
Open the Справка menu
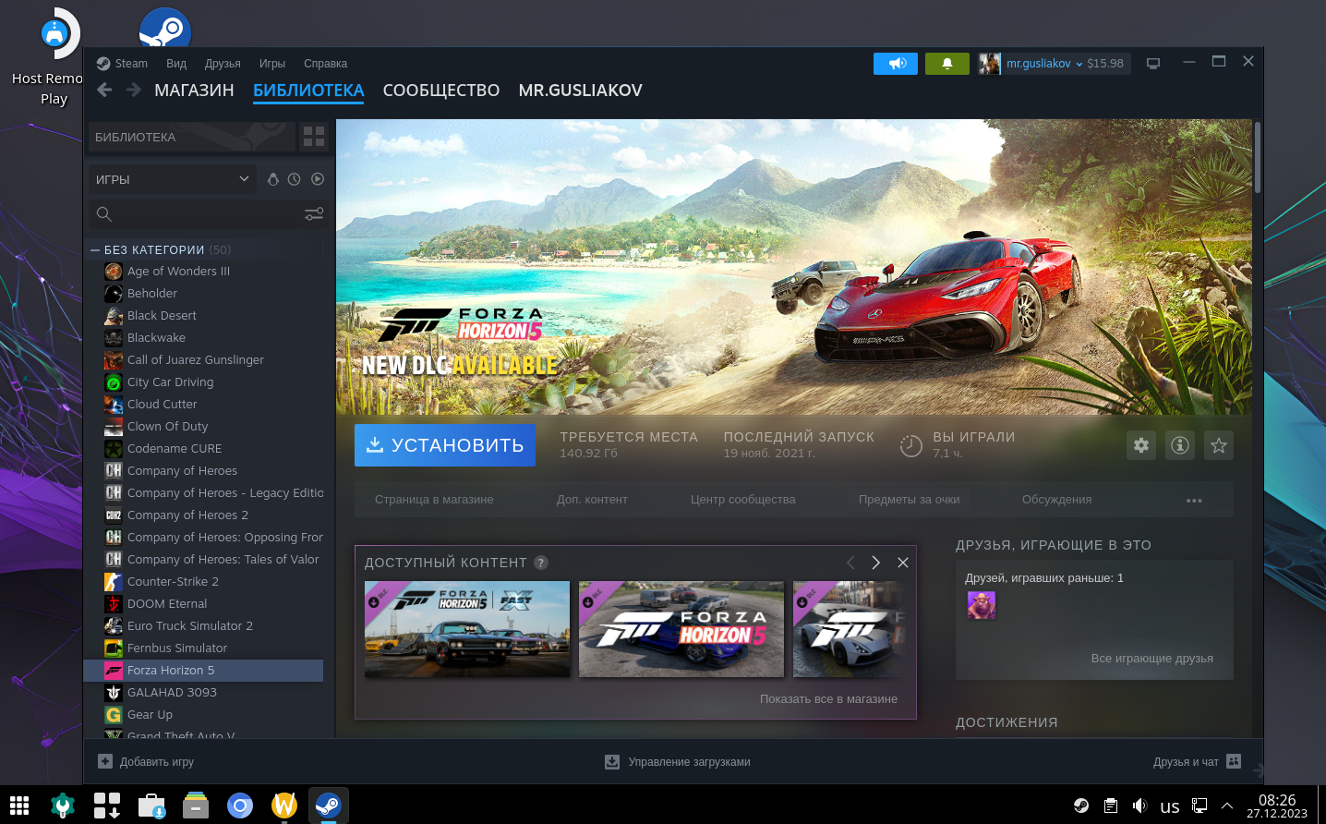pyautogui.click(x=325, y=64)
